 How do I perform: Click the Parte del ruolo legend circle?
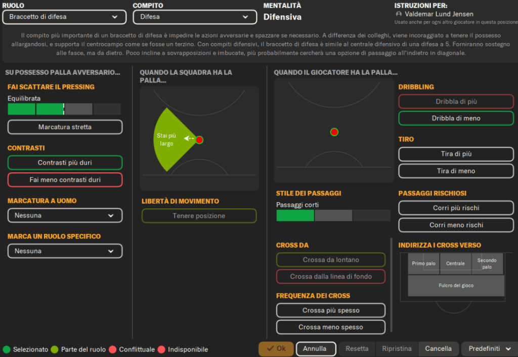pyautogui.click(x=55, y=349)
